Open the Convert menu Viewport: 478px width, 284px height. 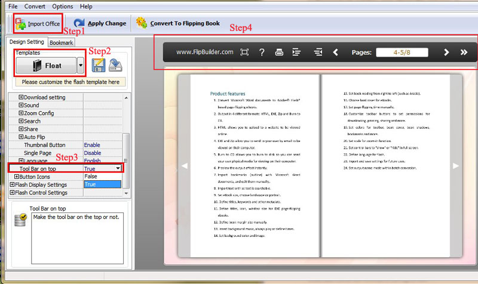[35, 6]
